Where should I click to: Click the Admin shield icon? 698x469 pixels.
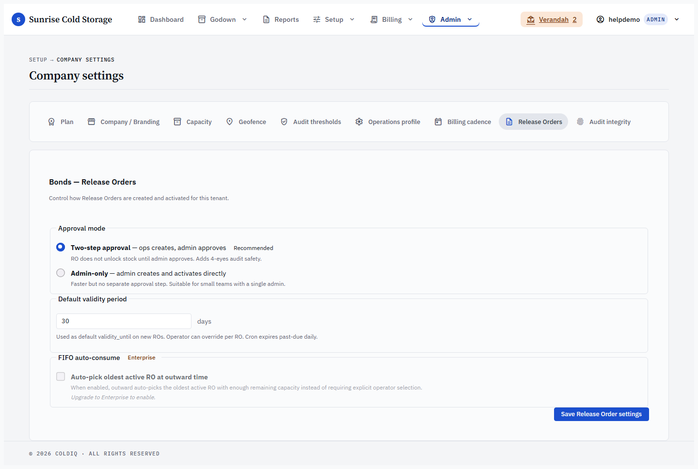click(432, 19)
